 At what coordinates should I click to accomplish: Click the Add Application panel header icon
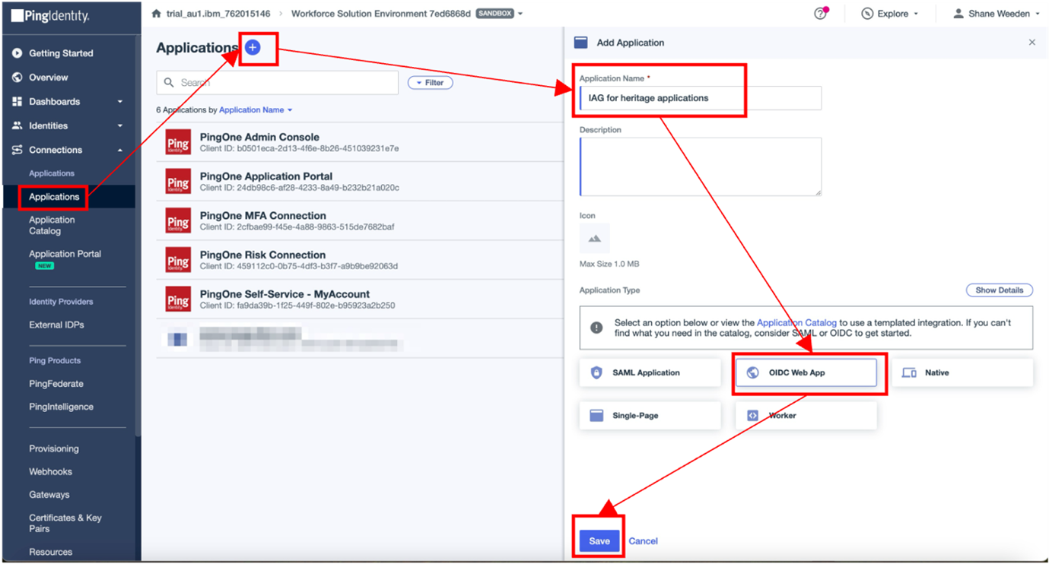pyautogui.click(x=581, y=43)
